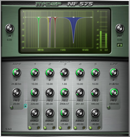Screen dimensions: 130x137
Task: Toggle the LPF enable LED
Action: point(109,107)
